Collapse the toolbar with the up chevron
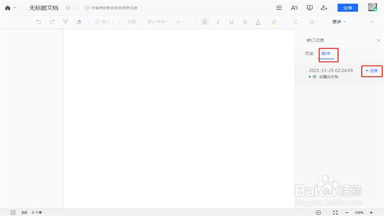384x216 pixels. [372, 22]
